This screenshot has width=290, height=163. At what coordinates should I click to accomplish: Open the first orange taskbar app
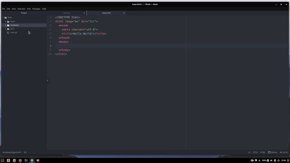click(8, 160)
